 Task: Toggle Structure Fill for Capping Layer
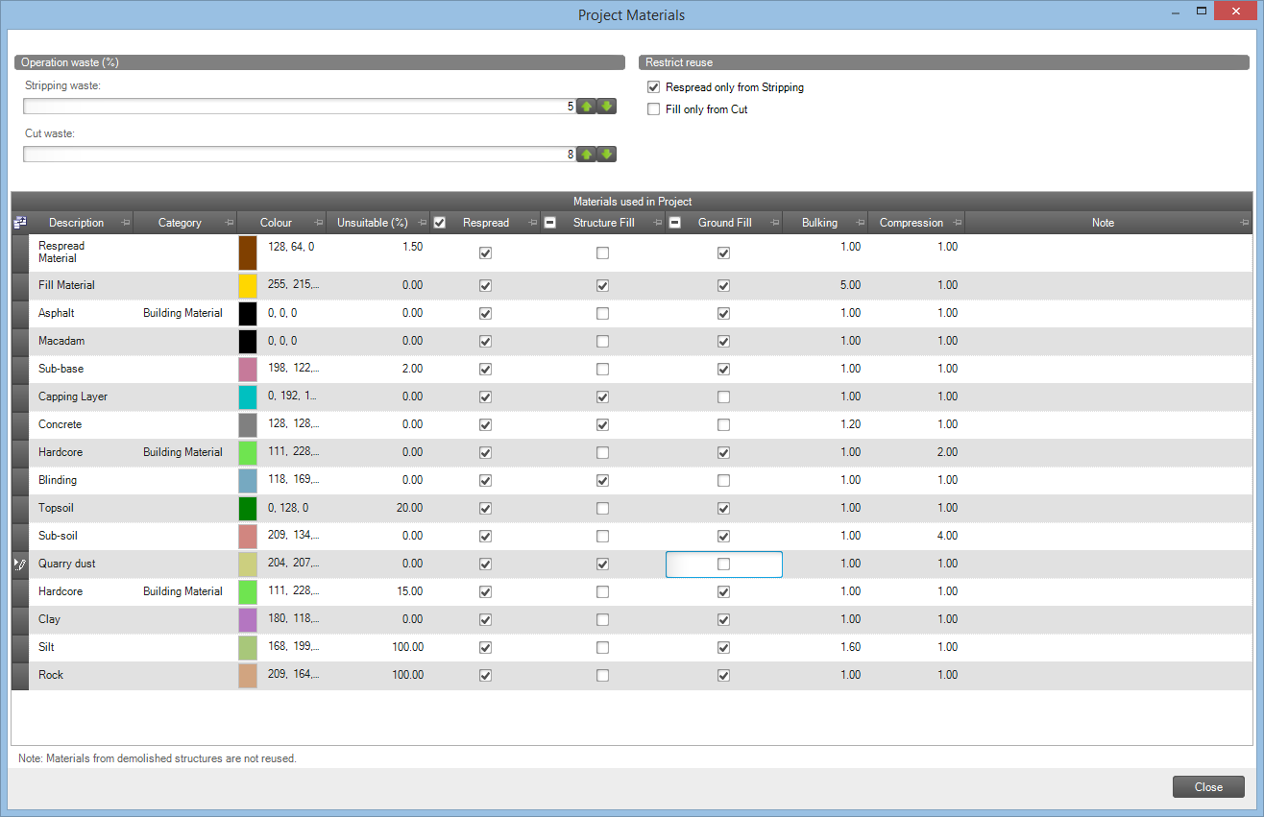602,396
